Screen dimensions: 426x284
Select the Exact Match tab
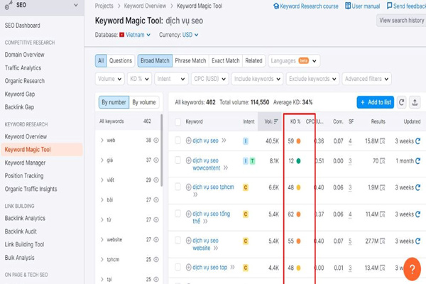226,60
